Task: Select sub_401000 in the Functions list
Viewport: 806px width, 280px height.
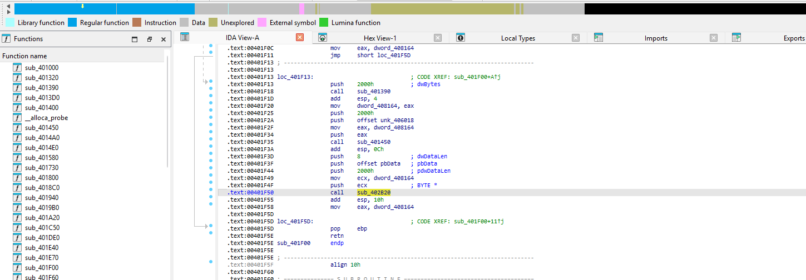Action: pyautogui.click(x=42, y=68)
